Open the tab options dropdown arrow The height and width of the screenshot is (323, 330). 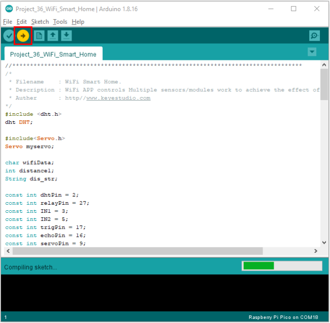(312, 52)
